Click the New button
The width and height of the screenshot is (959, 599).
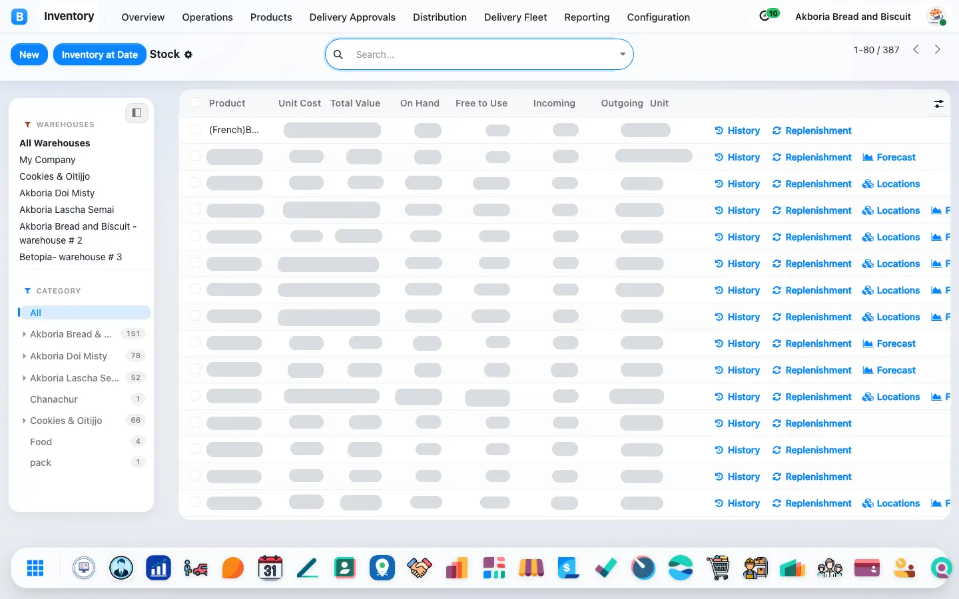tap(29, 55)
